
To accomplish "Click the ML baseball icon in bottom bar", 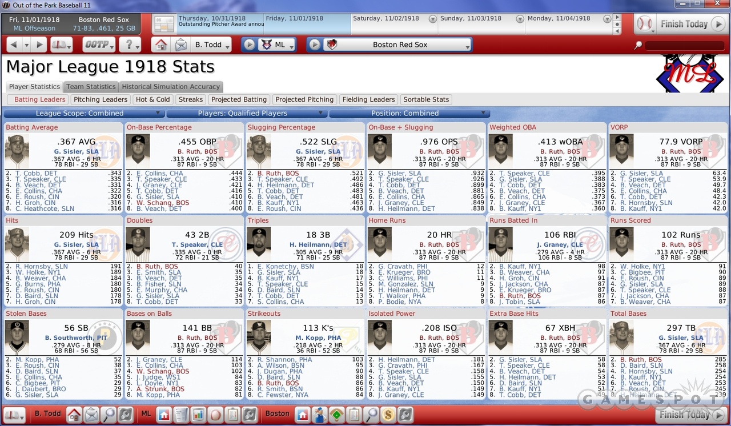I will coord(215,415).
